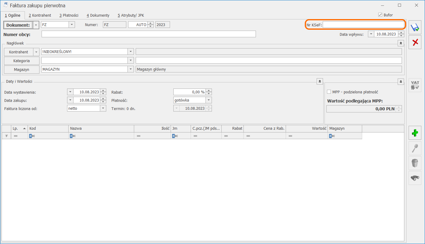Save the invoice with the floppy disk icon
425x244 pixels.
(x=415, y=28)
